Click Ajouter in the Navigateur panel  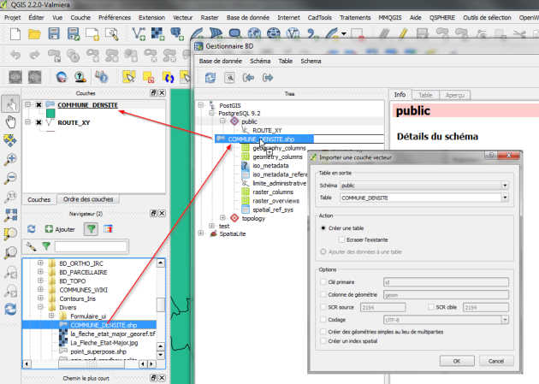point(60,229)
